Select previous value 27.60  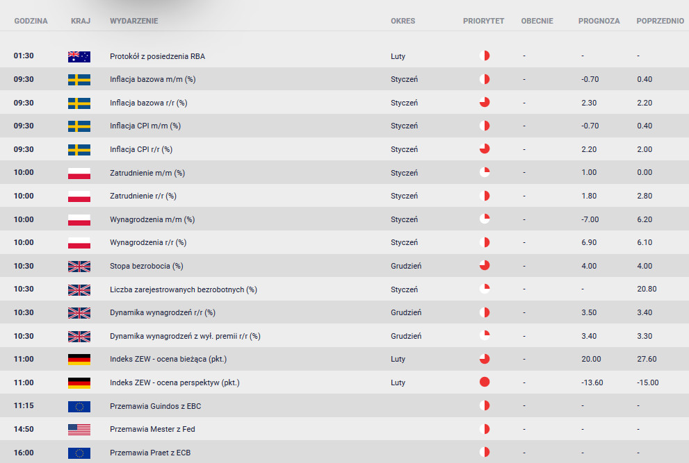[647, 359]
